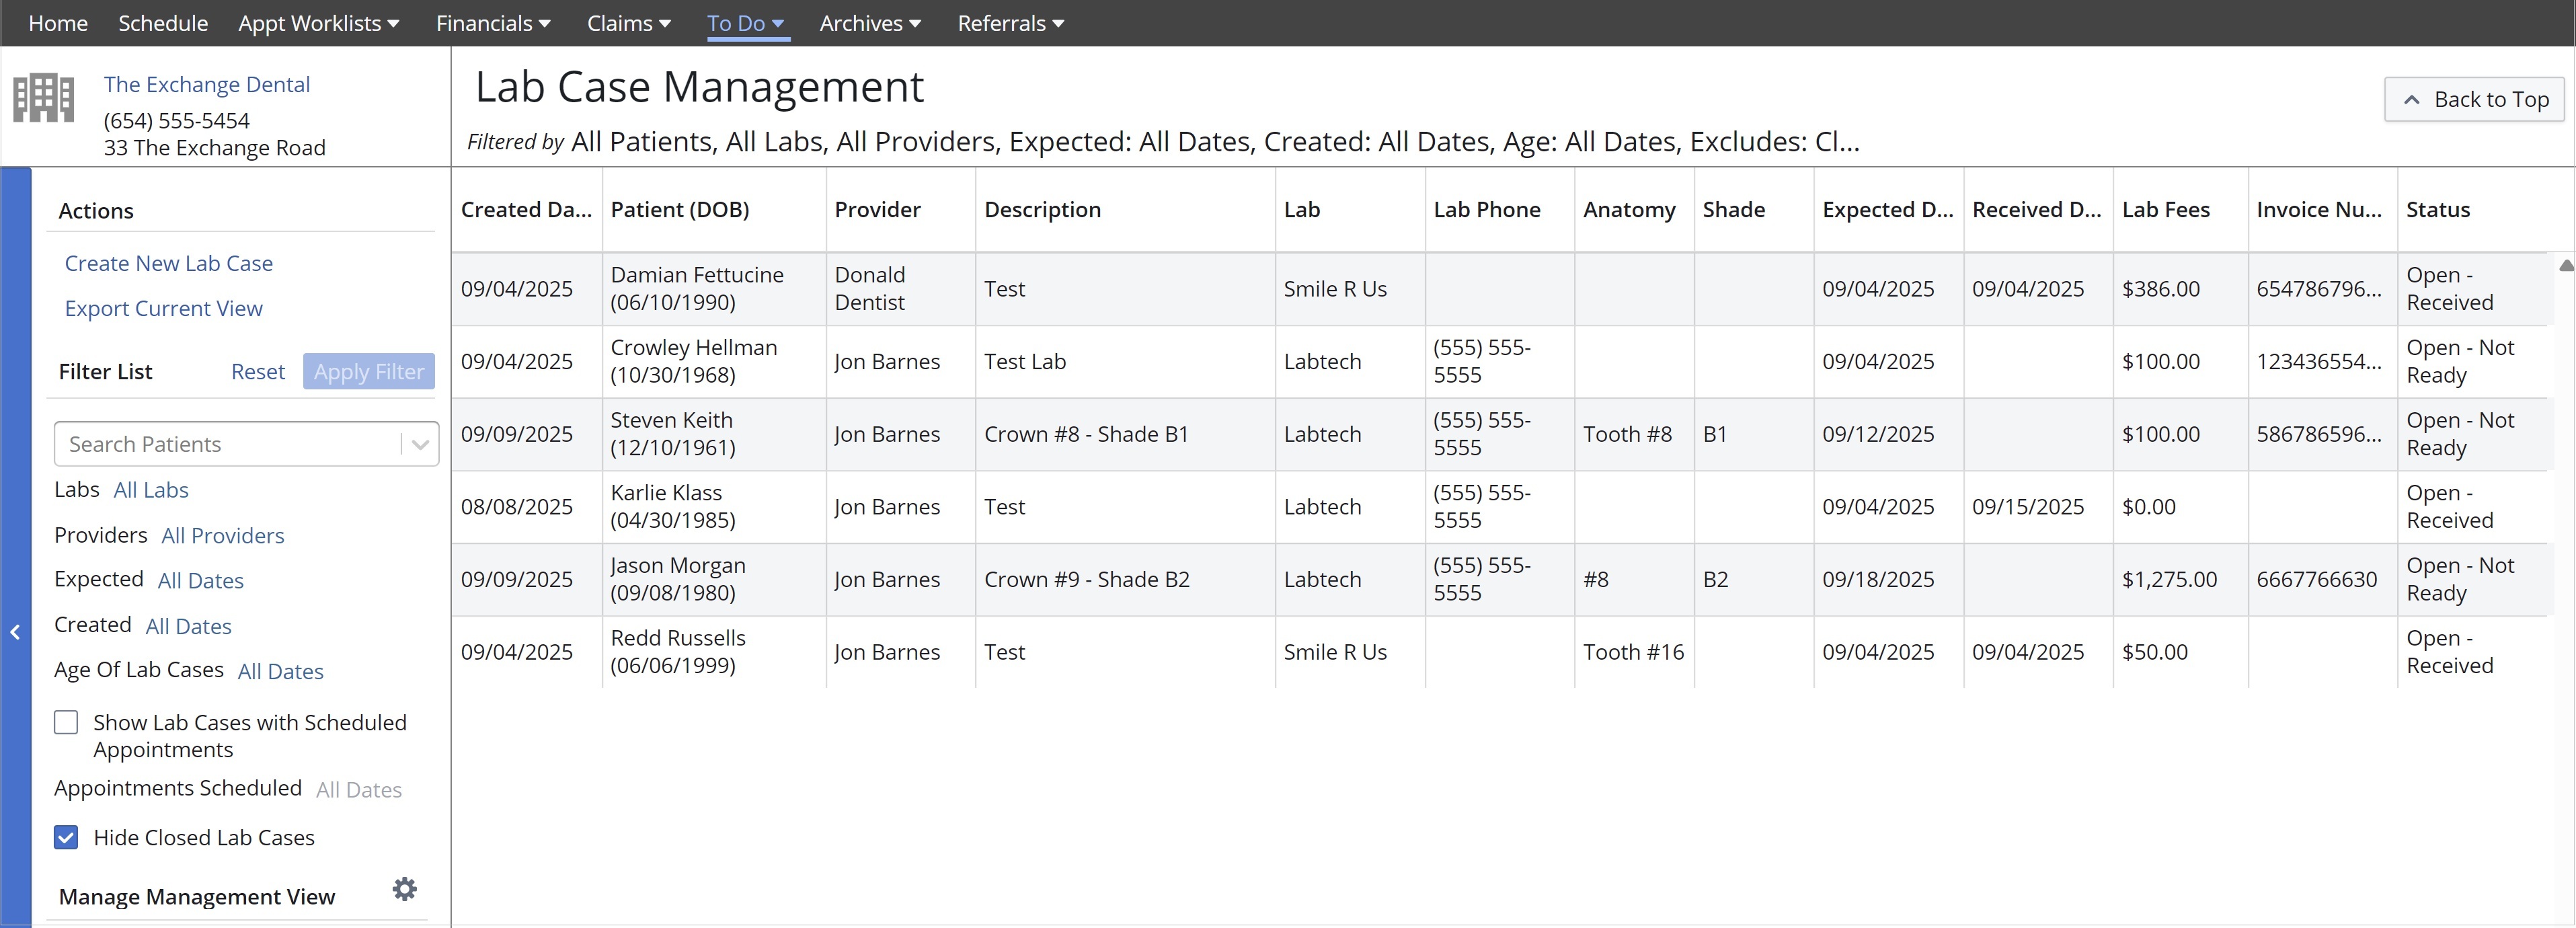Open the Manage Management View settings gear
Screen dimensions: 2576x928
pyautogui.click(x=404, y=888)
